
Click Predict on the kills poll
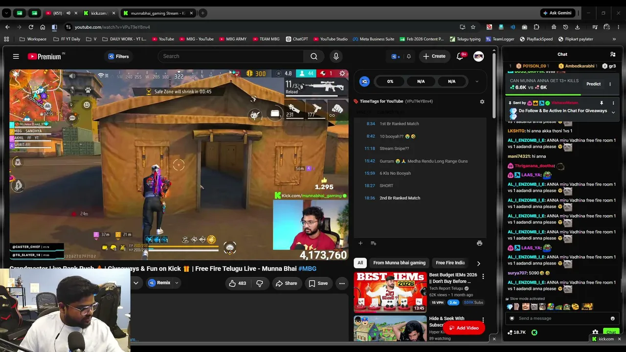coord(593,84)
